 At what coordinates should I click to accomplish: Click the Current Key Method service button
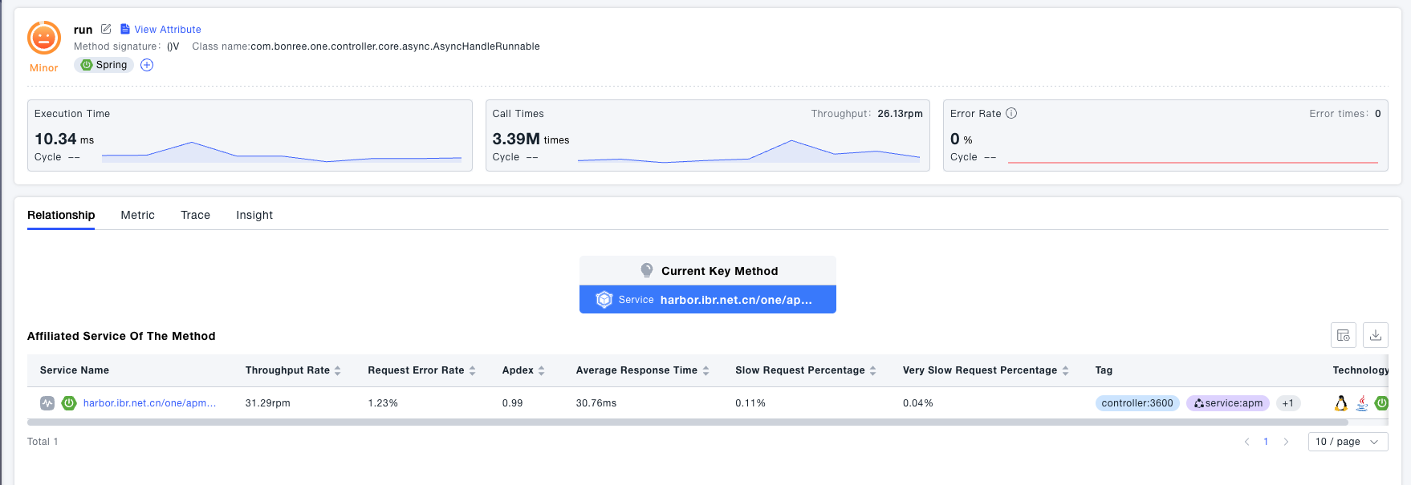coord(707,300)
